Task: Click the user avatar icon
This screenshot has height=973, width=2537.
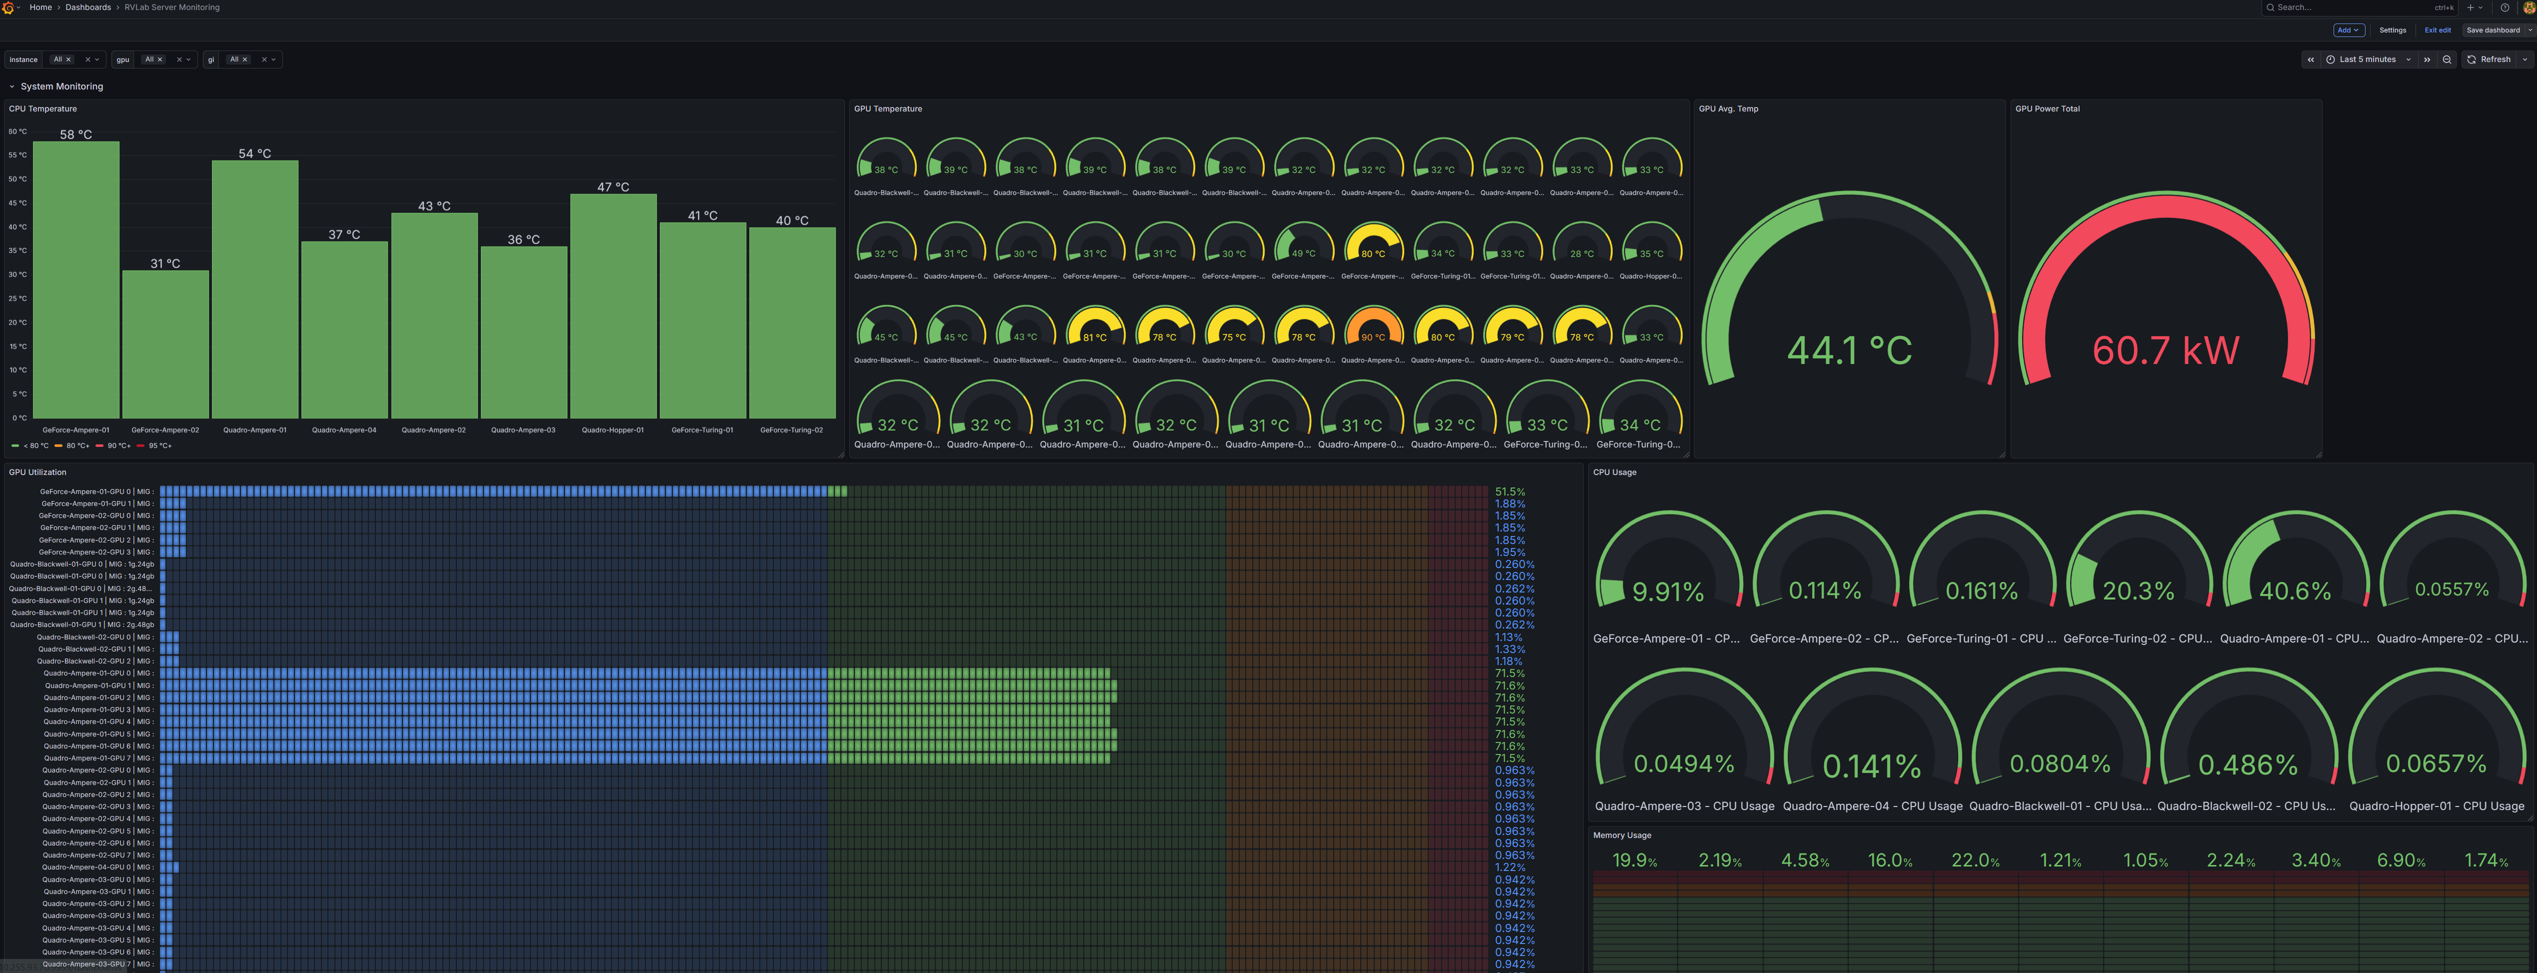Action: [x=2528, y=7]
